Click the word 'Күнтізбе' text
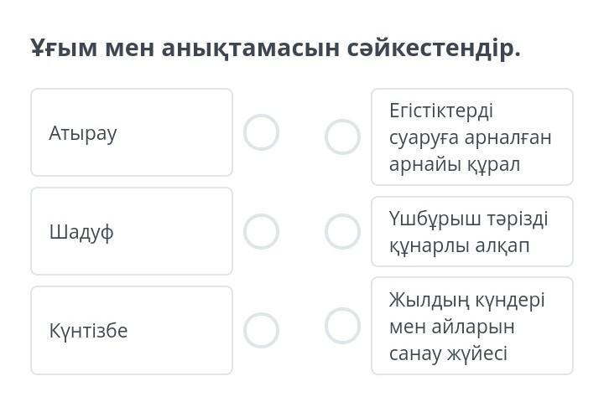This screenshot has width=604, height=402. coord(88,331)
